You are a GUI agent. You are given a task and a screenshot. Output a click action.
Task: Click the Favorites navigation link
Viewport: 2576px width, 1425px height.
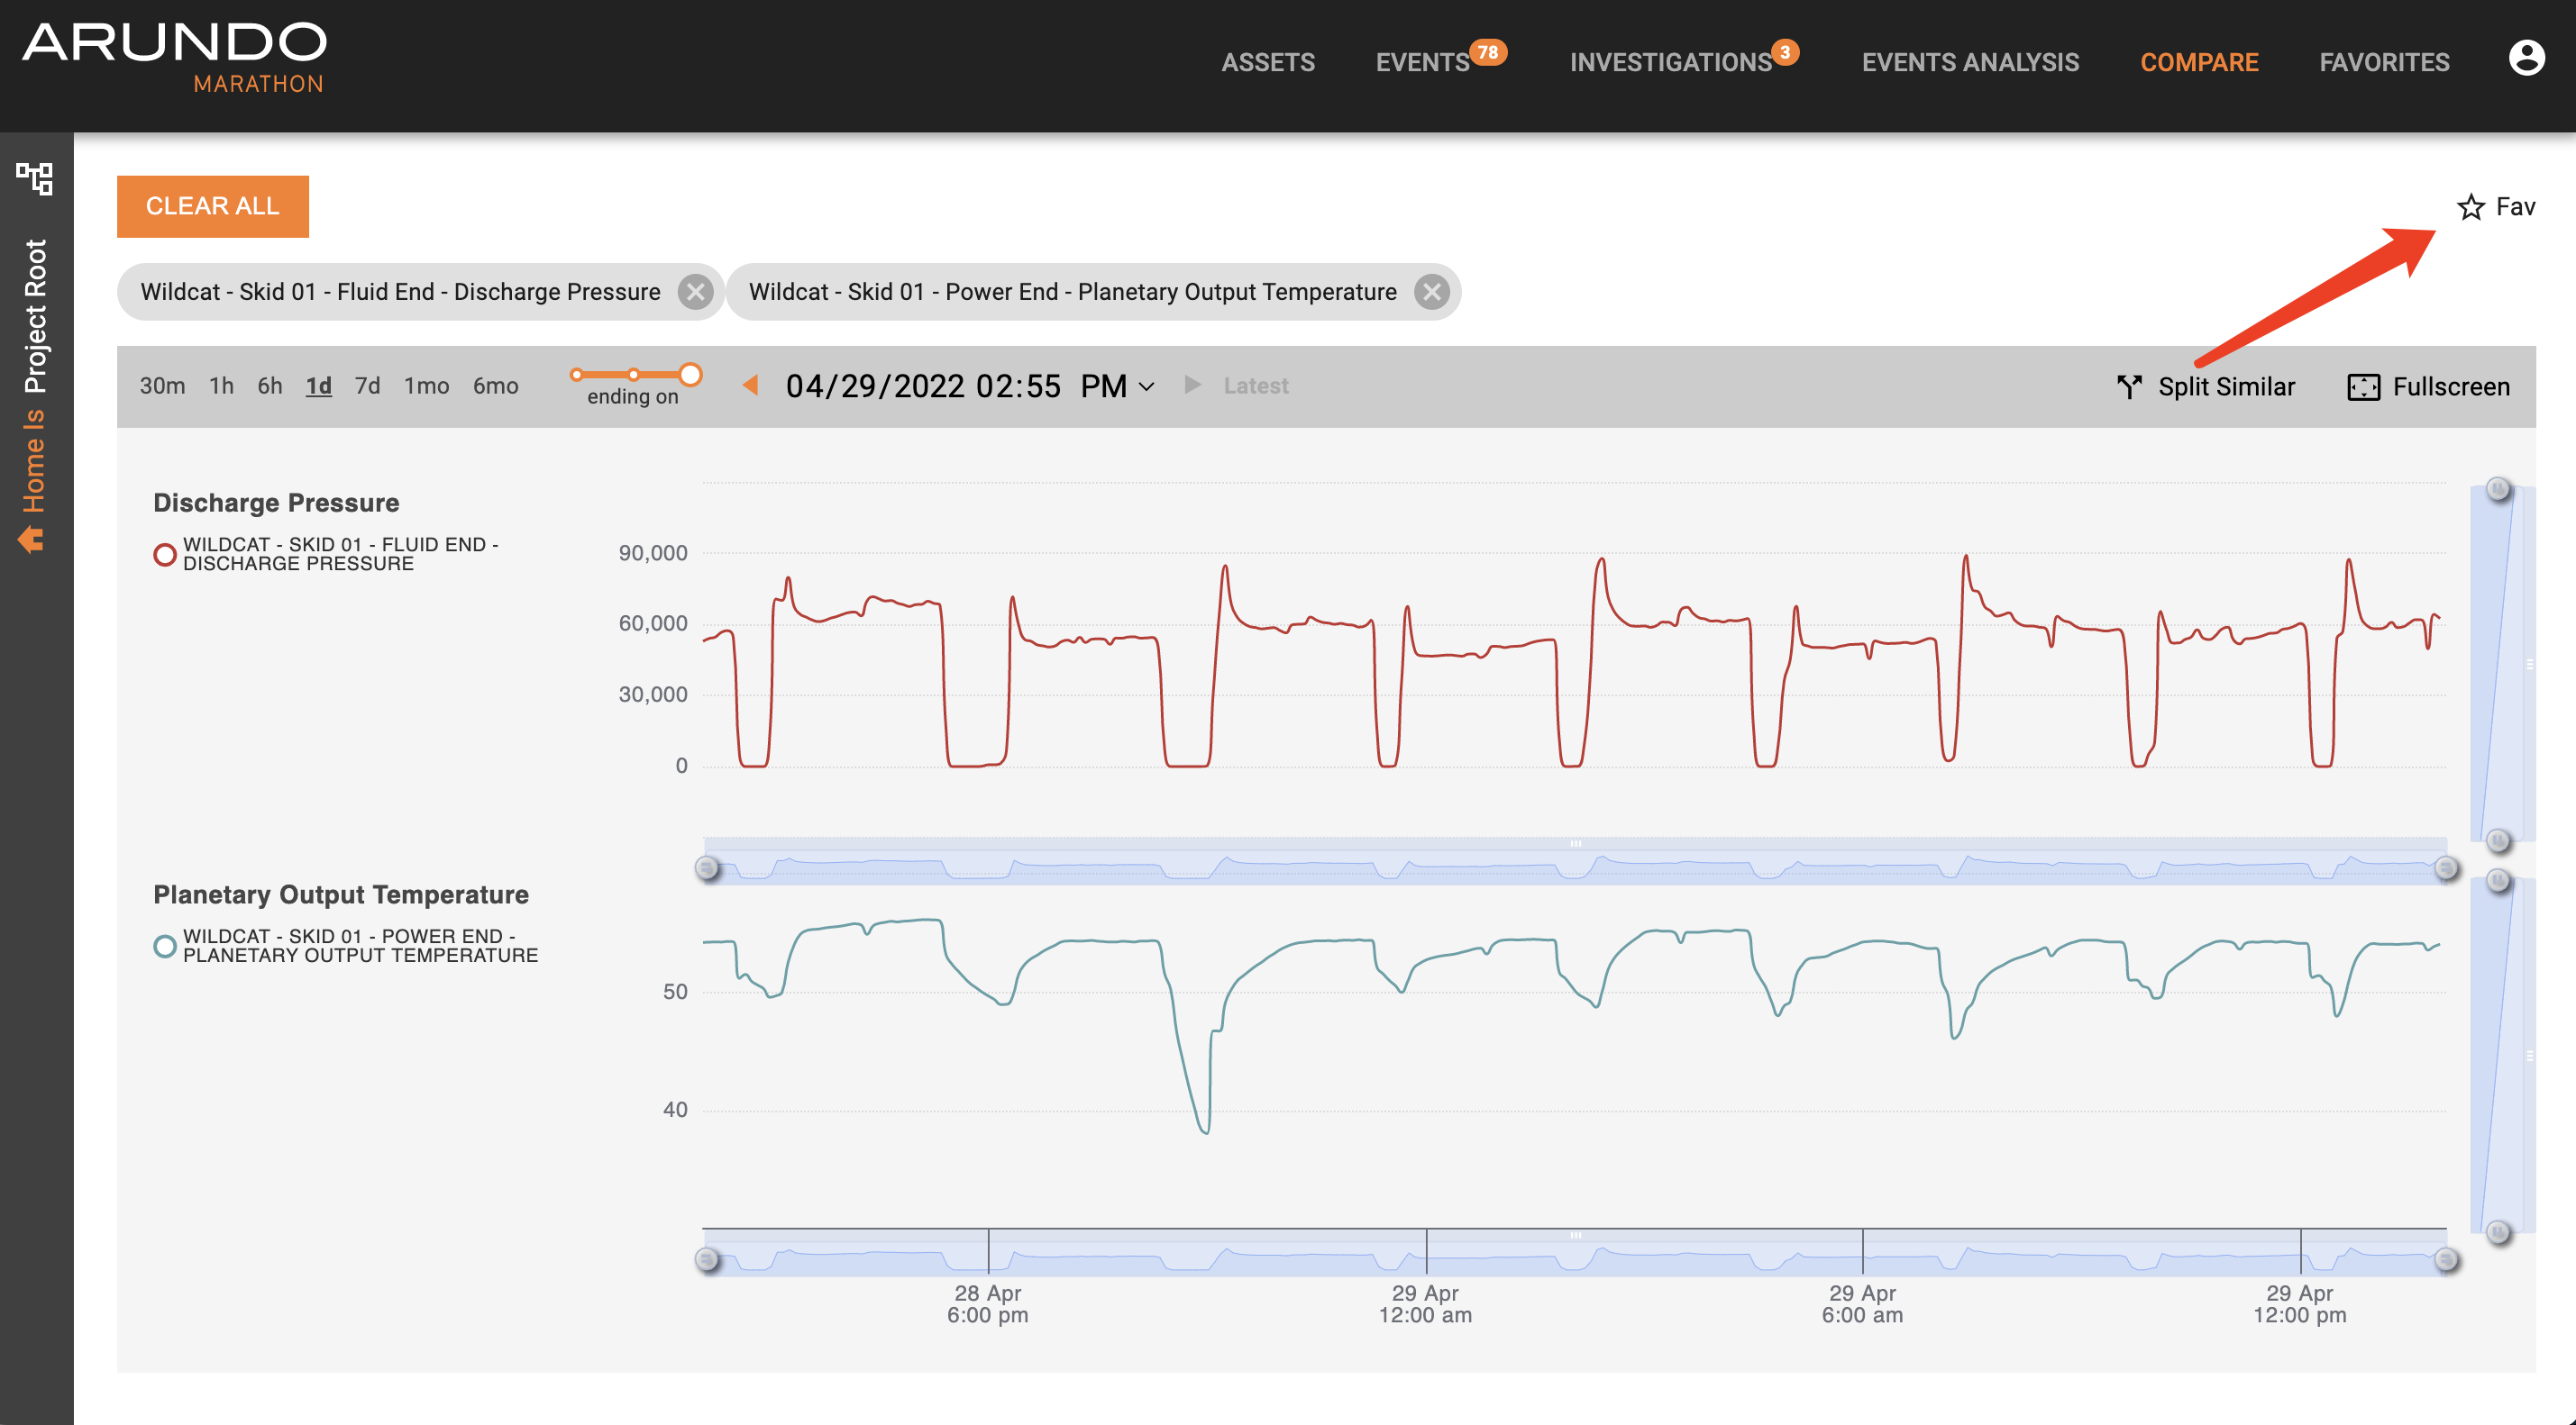[x=2384, y=62]
